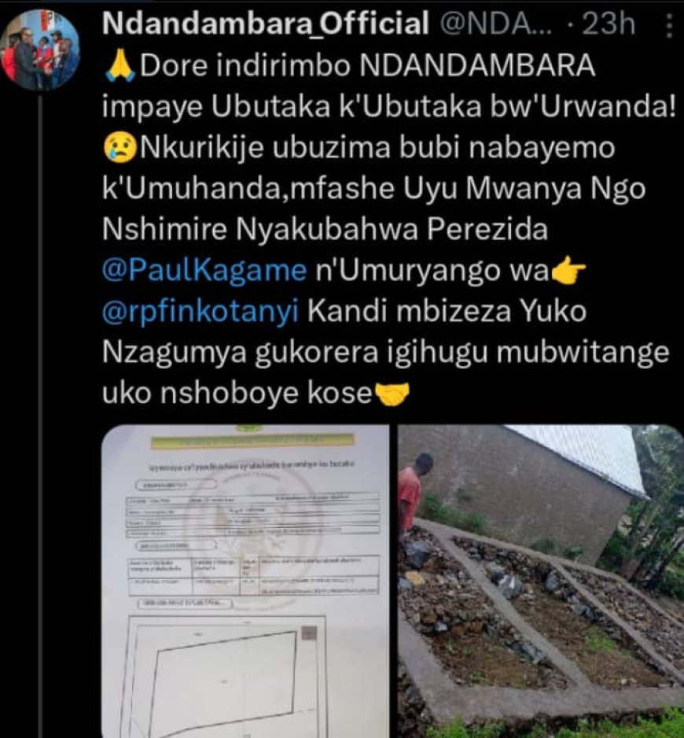The height and width of the screenshot is (738, 684).
Task: Click the folded hands emoji in tweet
Action: coord(120,66)
